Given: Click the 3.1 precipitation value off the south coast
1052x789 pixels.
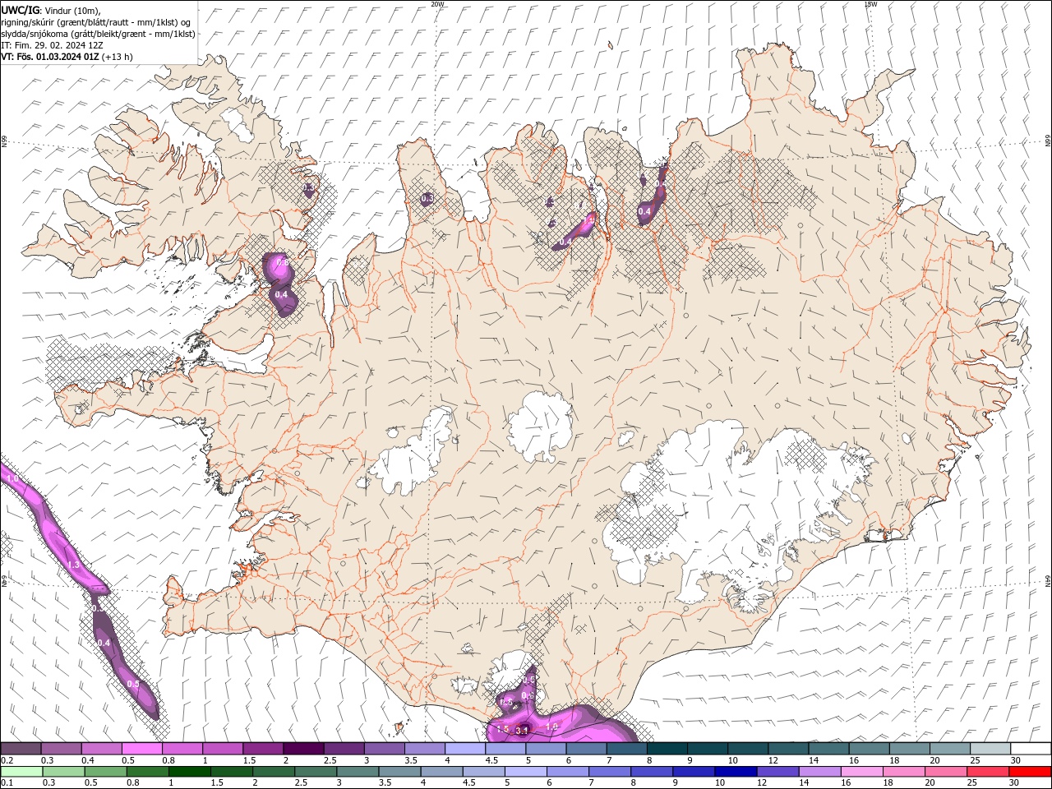Looking at the screenshot, I should point(522,730).
